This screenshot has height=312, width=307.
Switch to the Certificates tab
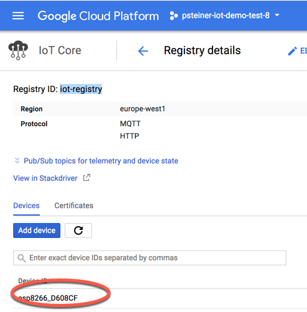click(x=74, y=206)
